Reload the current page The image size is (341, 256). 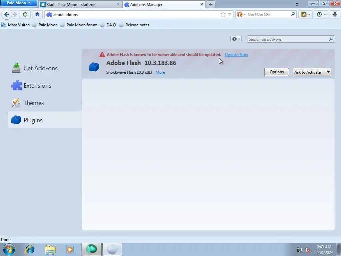pyautogui.click(x=25, y=15)
